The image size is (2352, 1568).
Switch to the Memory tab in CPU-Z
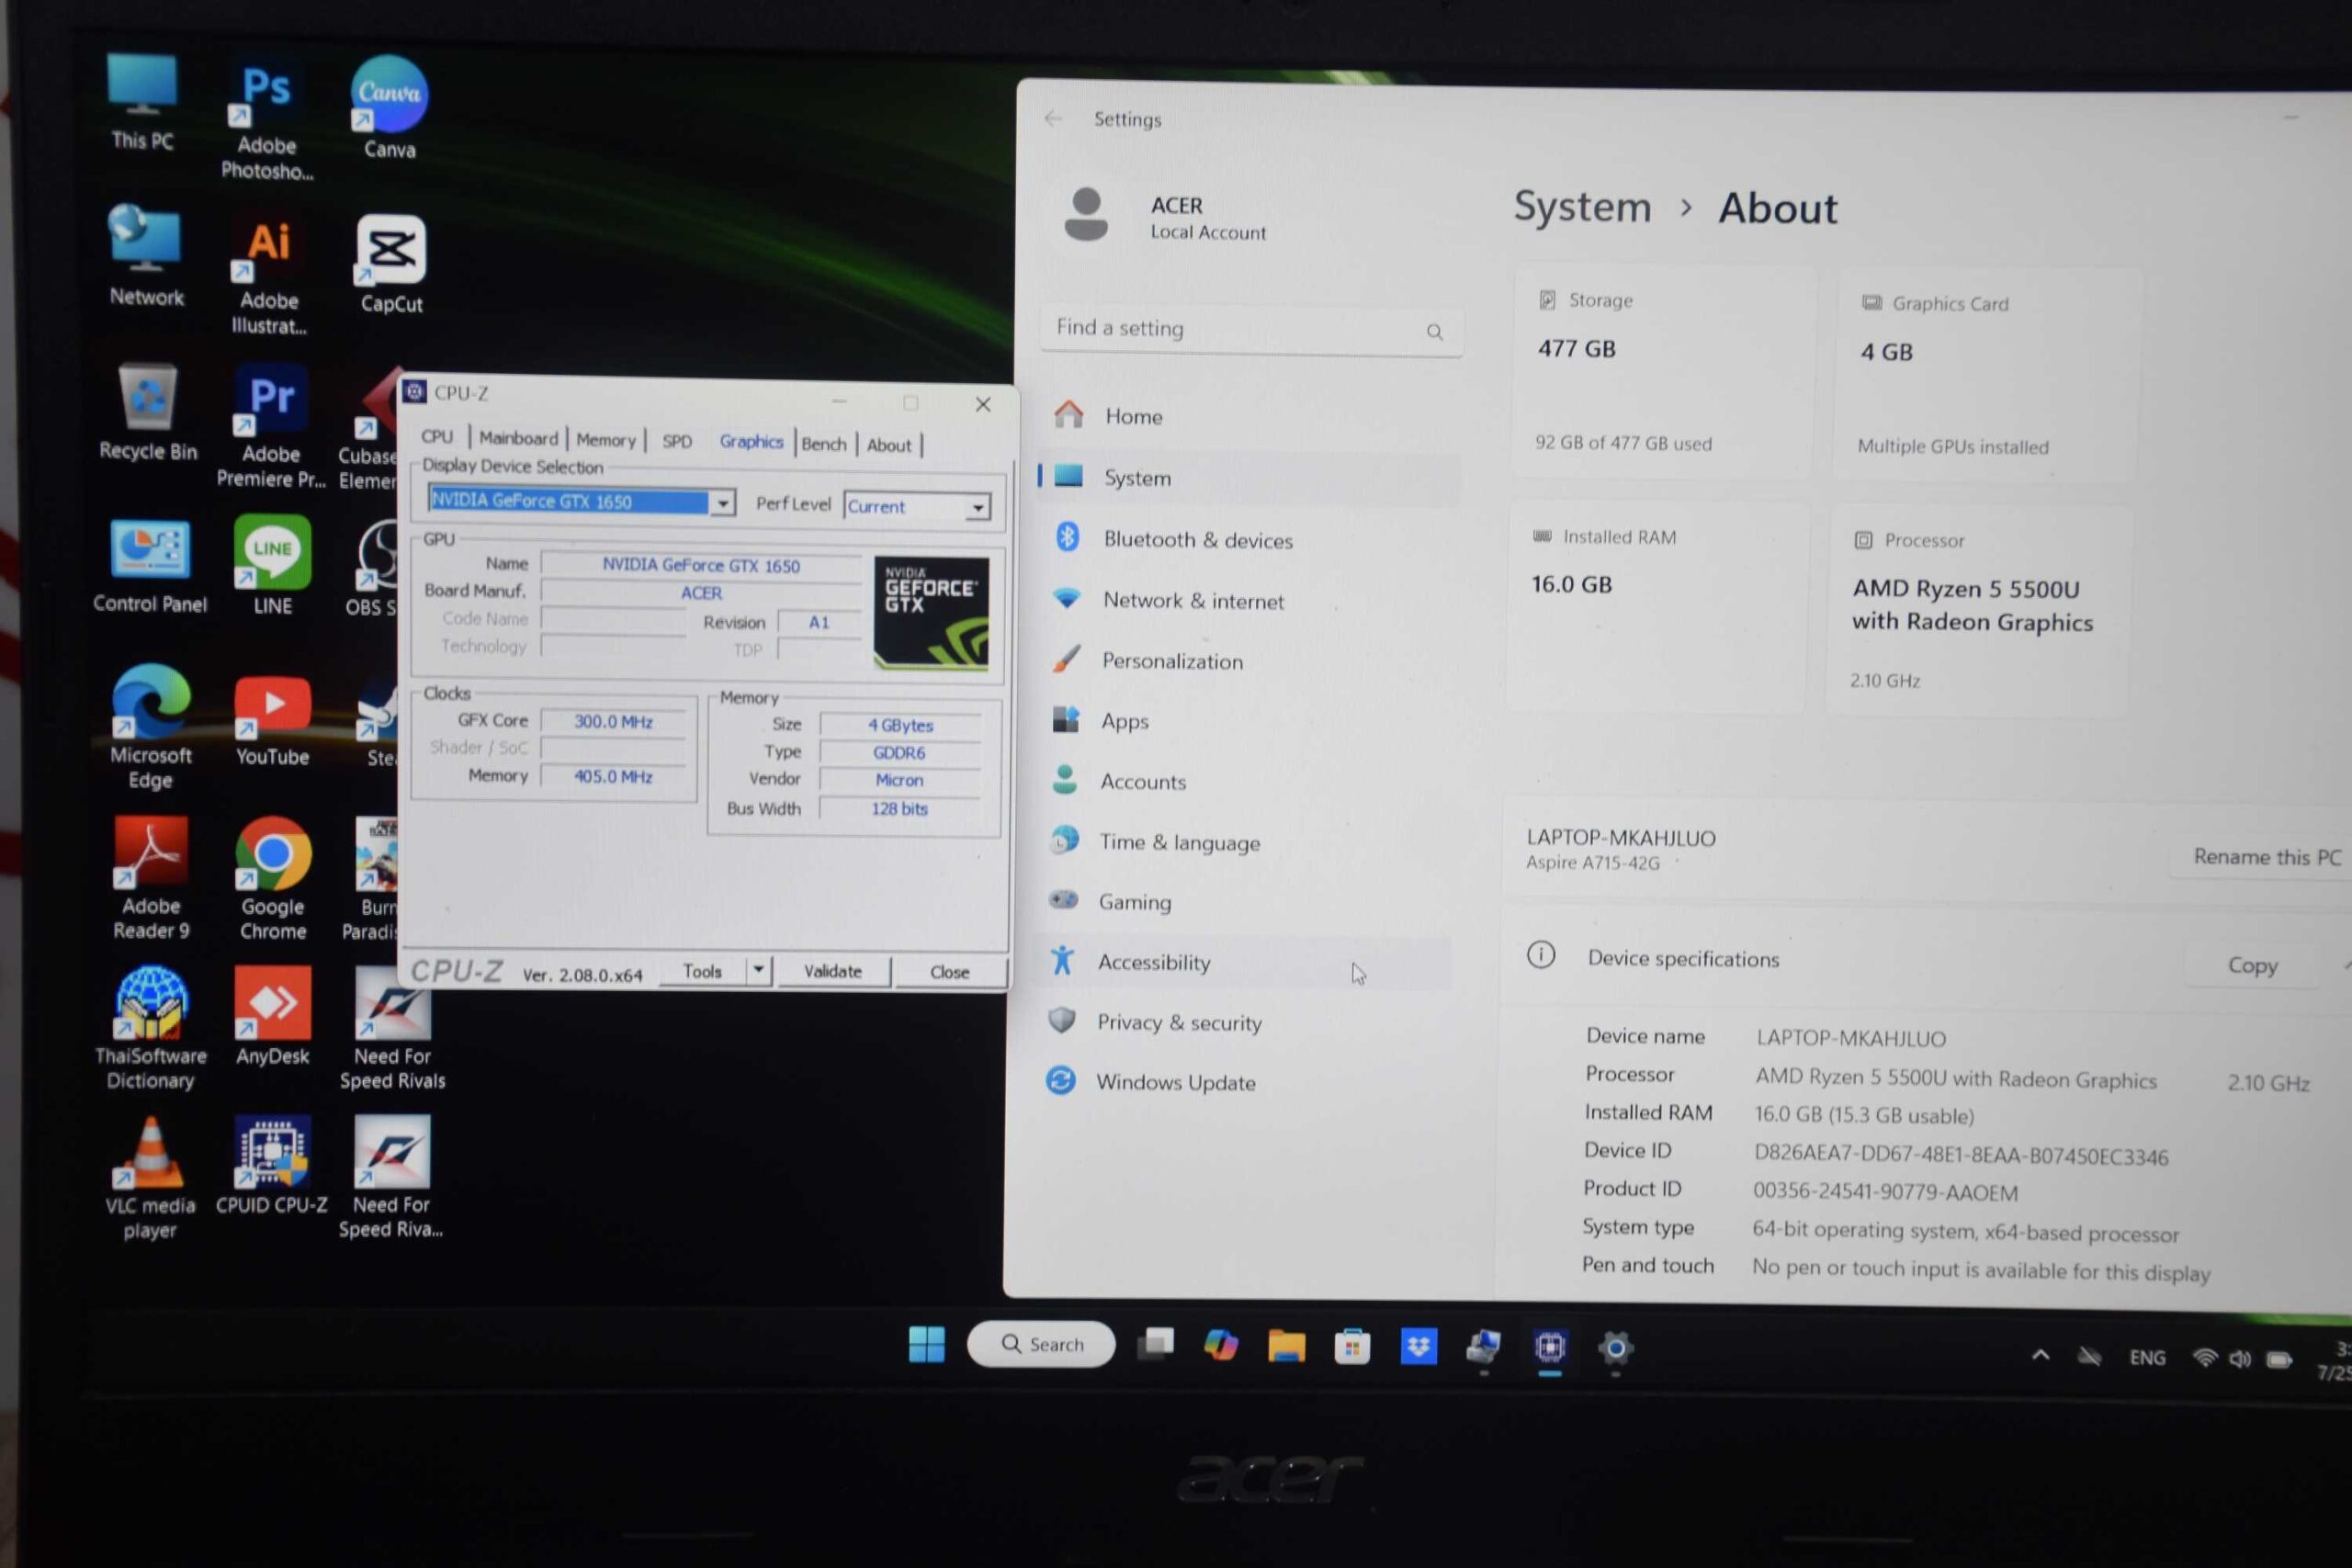pos(605,440)
